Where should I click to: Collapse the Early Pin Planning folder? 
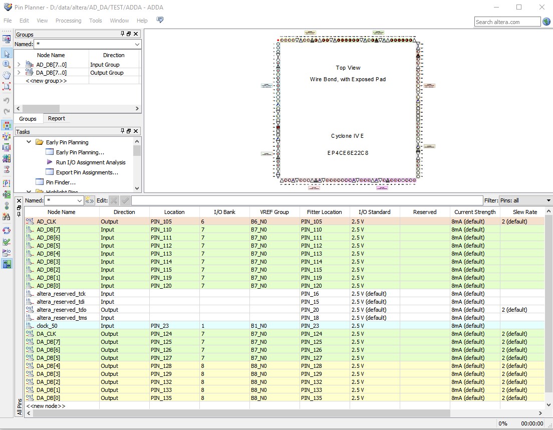(x=29, y=142)
